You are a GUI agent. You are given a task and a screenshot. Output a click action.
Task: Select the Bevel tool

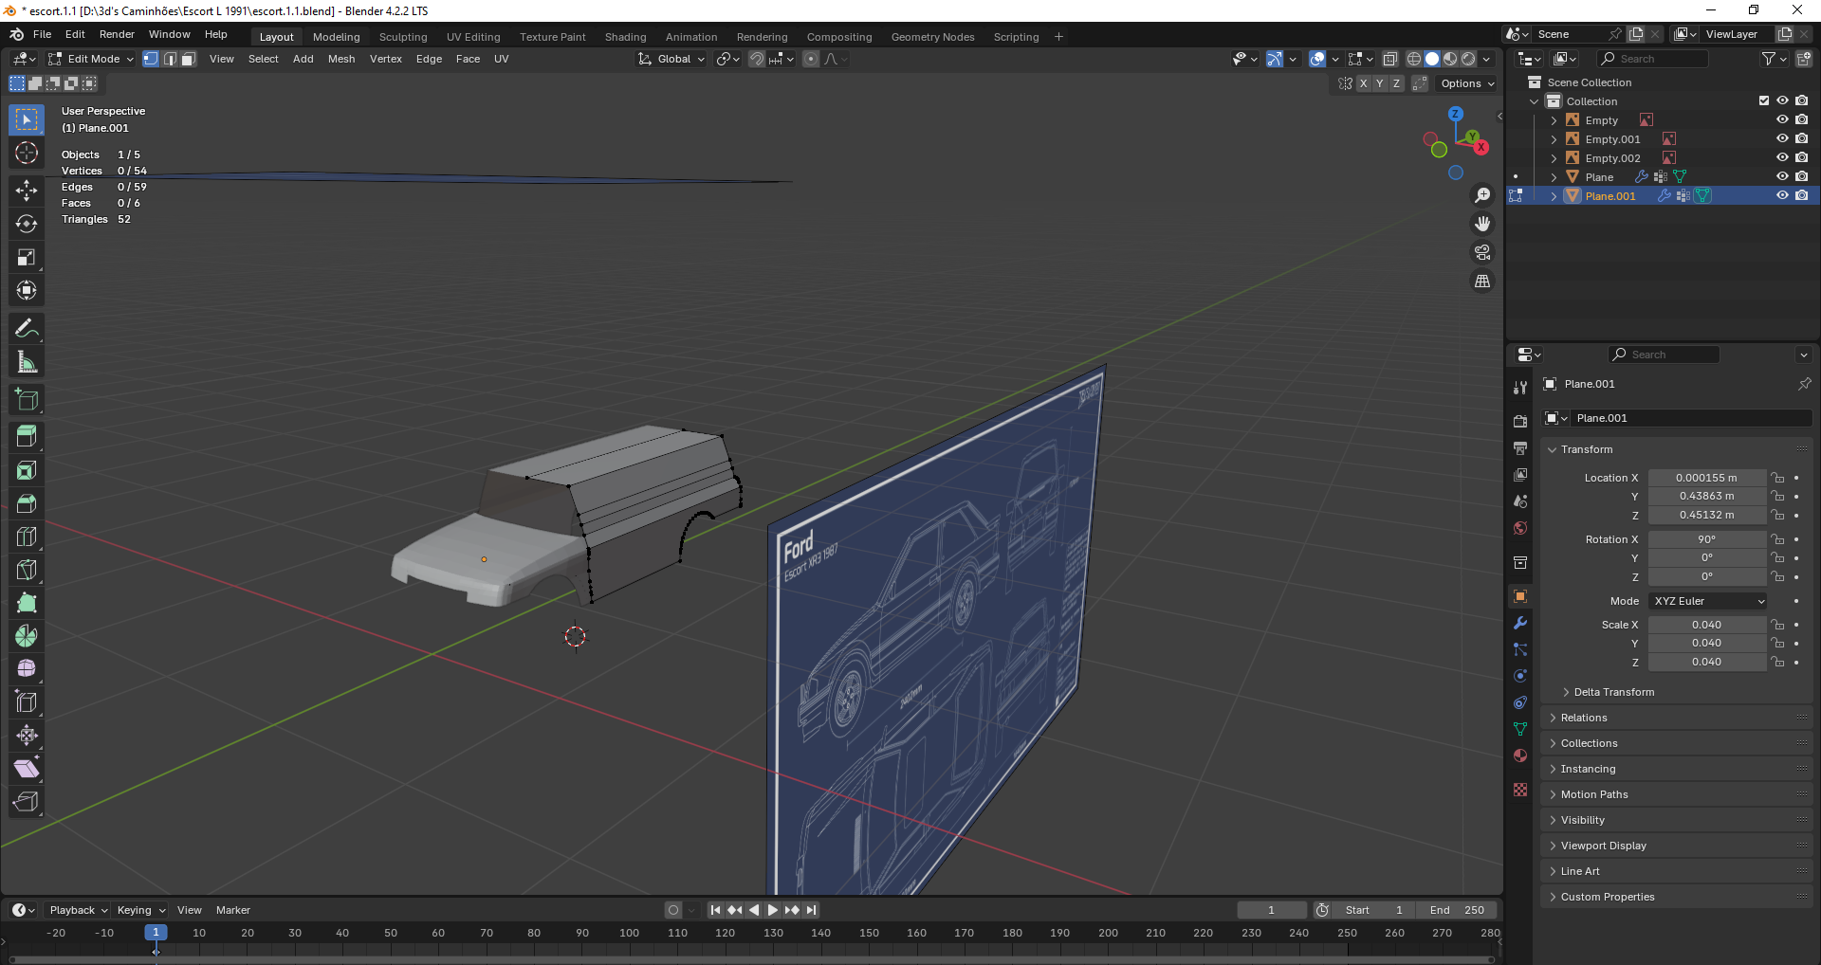(x=27, y=503)
